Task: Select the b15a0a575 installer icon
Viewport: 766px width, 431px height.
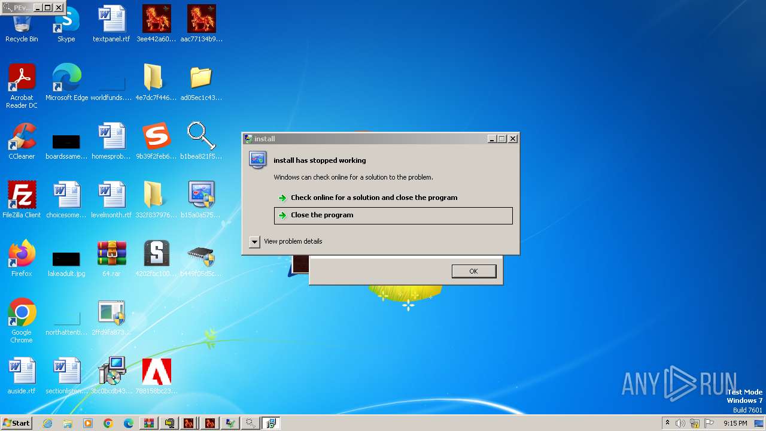Action: [201, 200]
